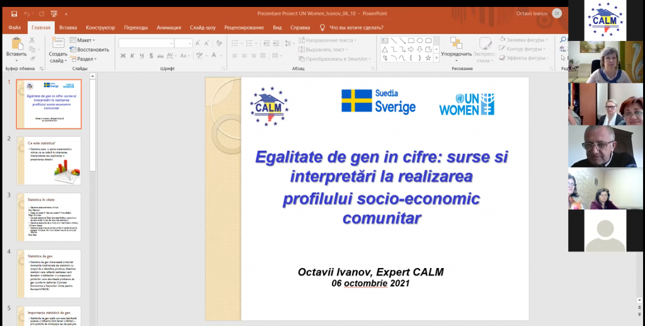Click the Вставить (Paste) clipboard icon
Image resolution: width=645 pixels, height=326 pixels.
[x=16, y=44]
